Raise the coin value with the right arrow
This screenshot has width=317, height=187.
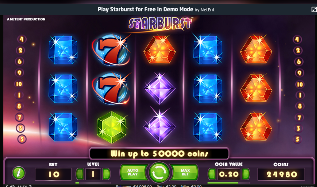245,174
